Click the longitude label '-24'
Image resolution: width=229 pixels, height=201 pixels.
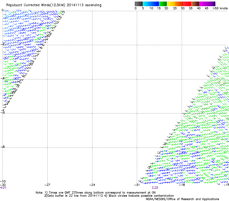pos(92,185)
